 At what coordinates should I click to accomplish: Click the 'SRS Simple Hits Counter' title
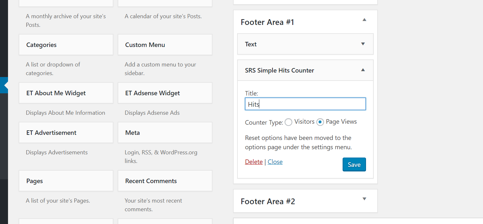click(279, 70)
